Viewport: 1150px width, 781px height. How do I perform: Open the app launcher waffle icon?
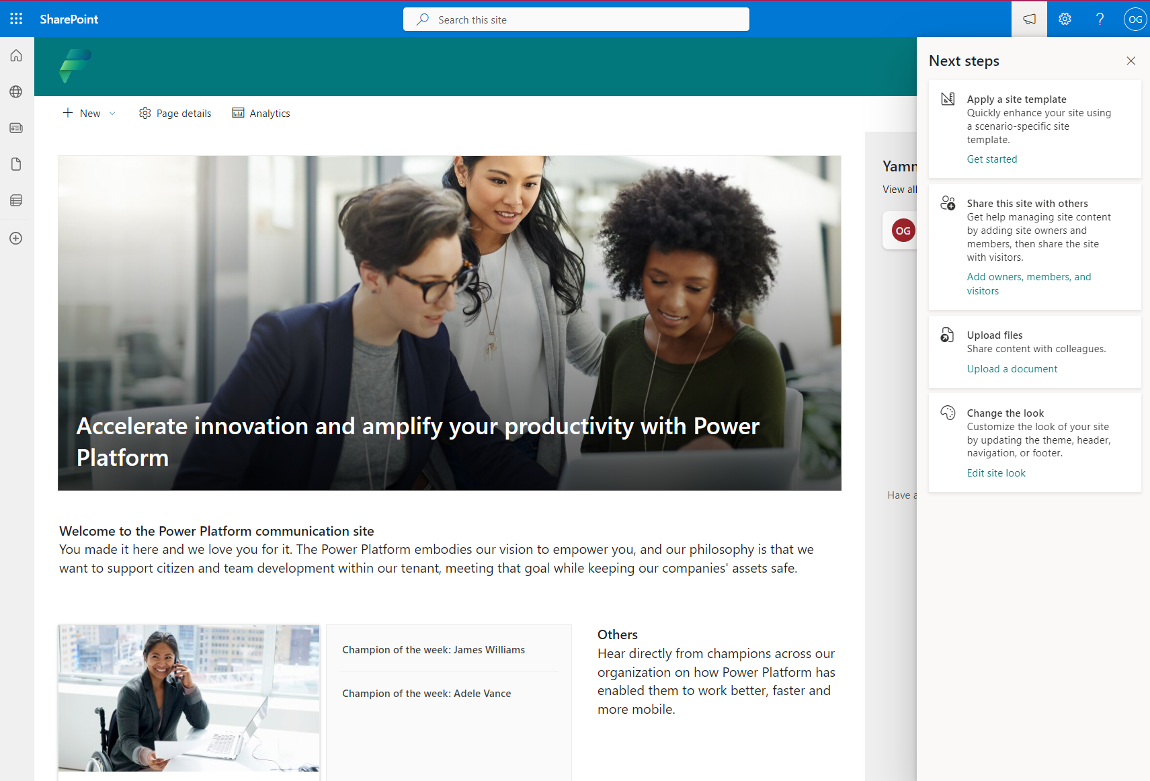tap(16, 19)
